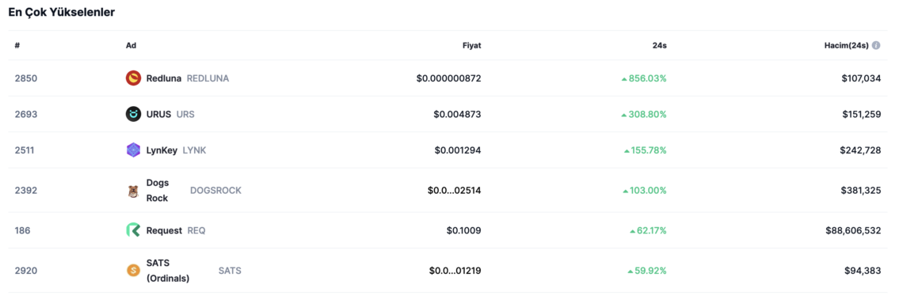This screenshot has height=296, width=903.
Task: Click the $88,606,532 volume value
Action: point(853,230)
